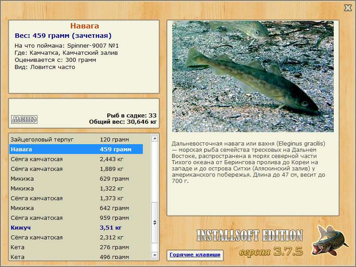Select the highlighted Навага 459 грамм row
The height and width of the screenshot is (267, 356).
coord(77,149)
